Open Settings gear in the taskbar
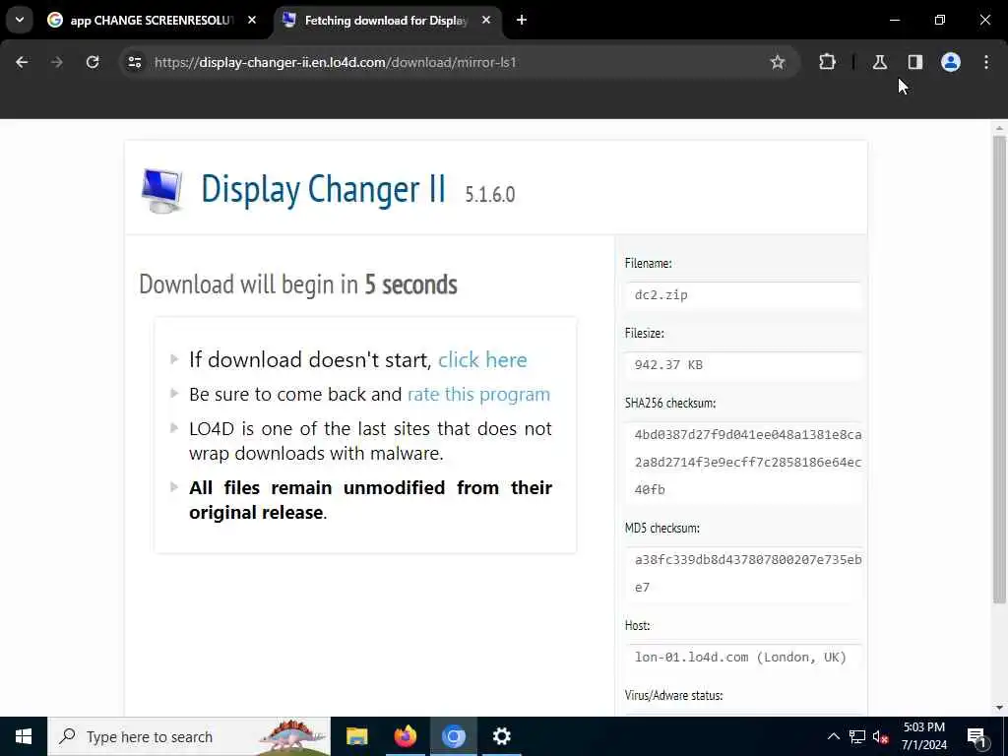This screenshot has height=756, width=1008. point(501,736)
